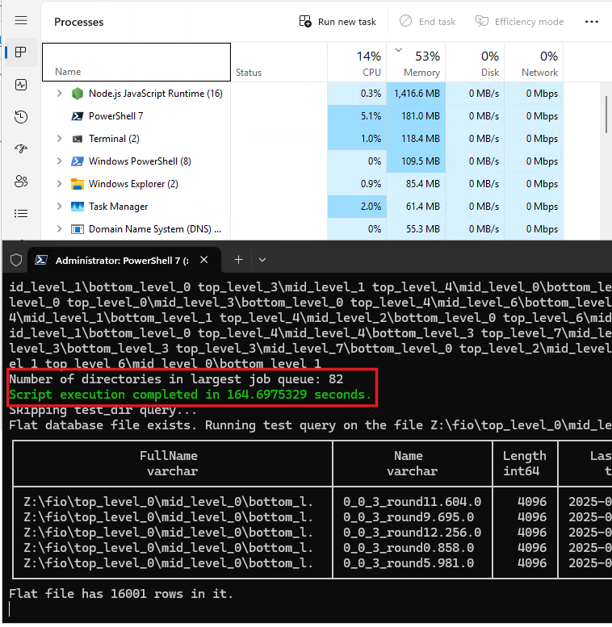Click the 'Script execution completed' green line
612x627 pixels.
click(190, 395)
